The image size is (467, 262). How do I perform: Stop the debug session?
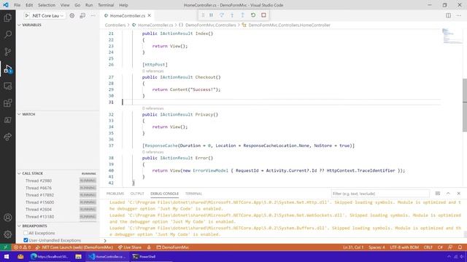pyautogui.click(x=263, y=15)
